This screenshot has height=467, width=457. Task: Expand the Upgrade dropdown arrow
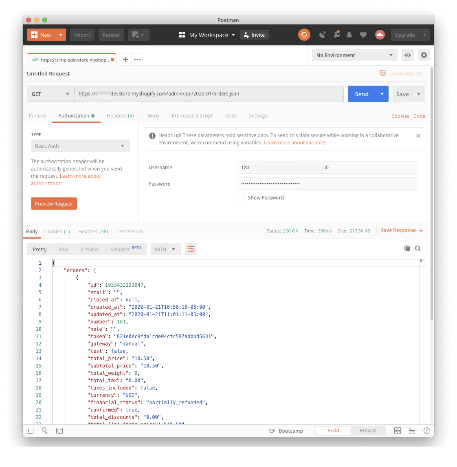click(x=424, y=35)
